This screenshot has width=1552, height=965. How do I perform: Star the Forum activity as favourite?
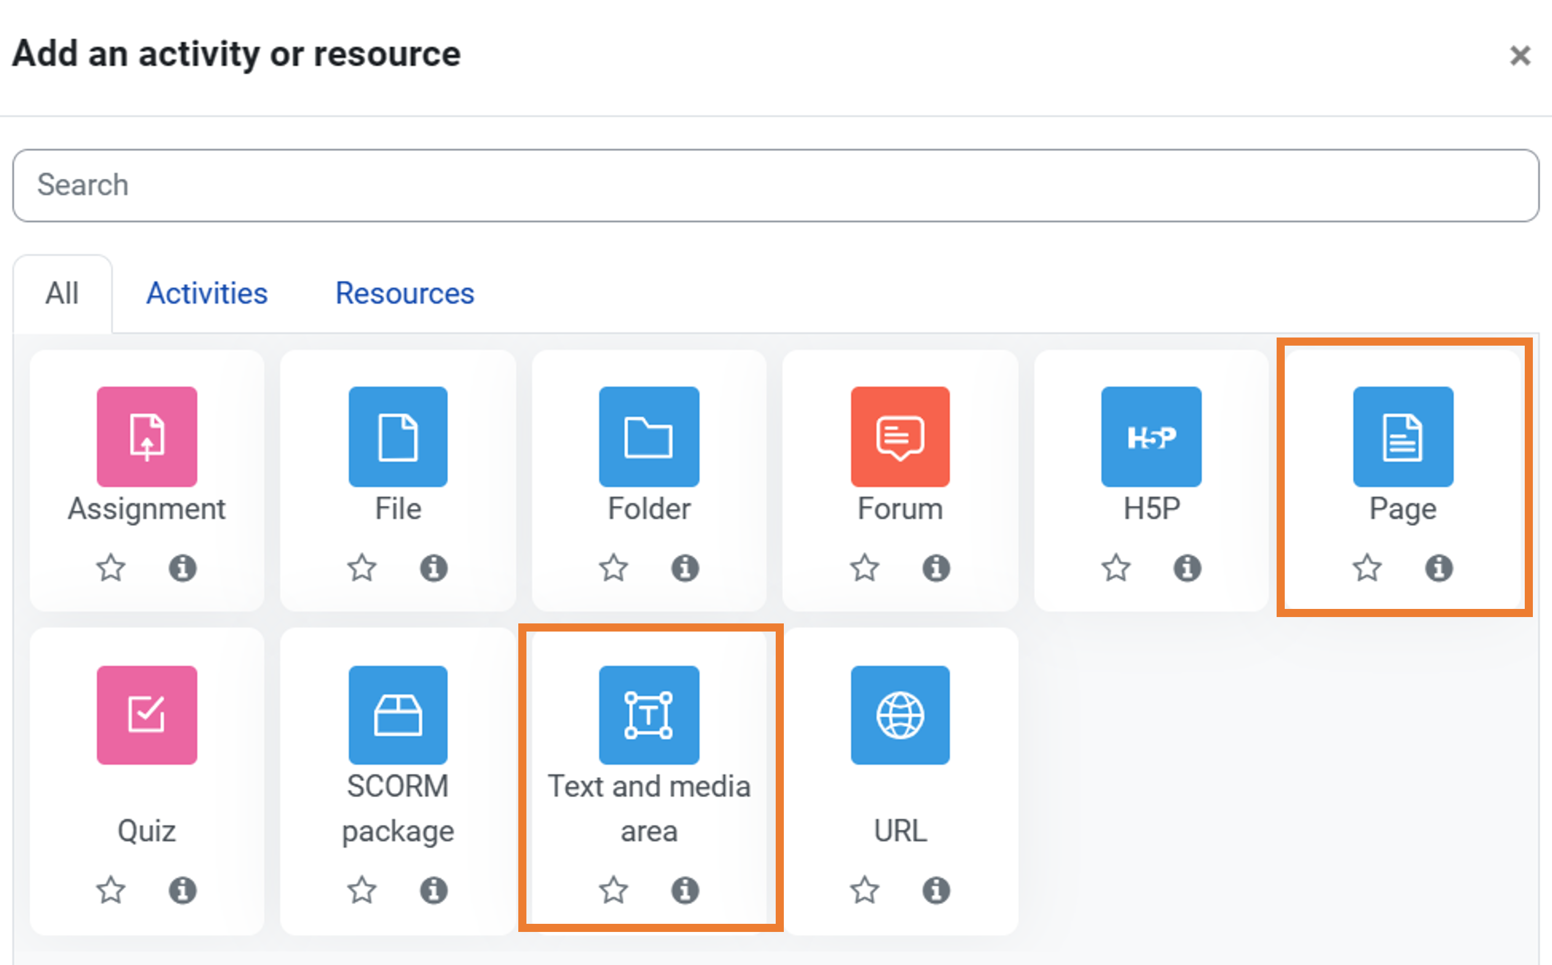865,567
